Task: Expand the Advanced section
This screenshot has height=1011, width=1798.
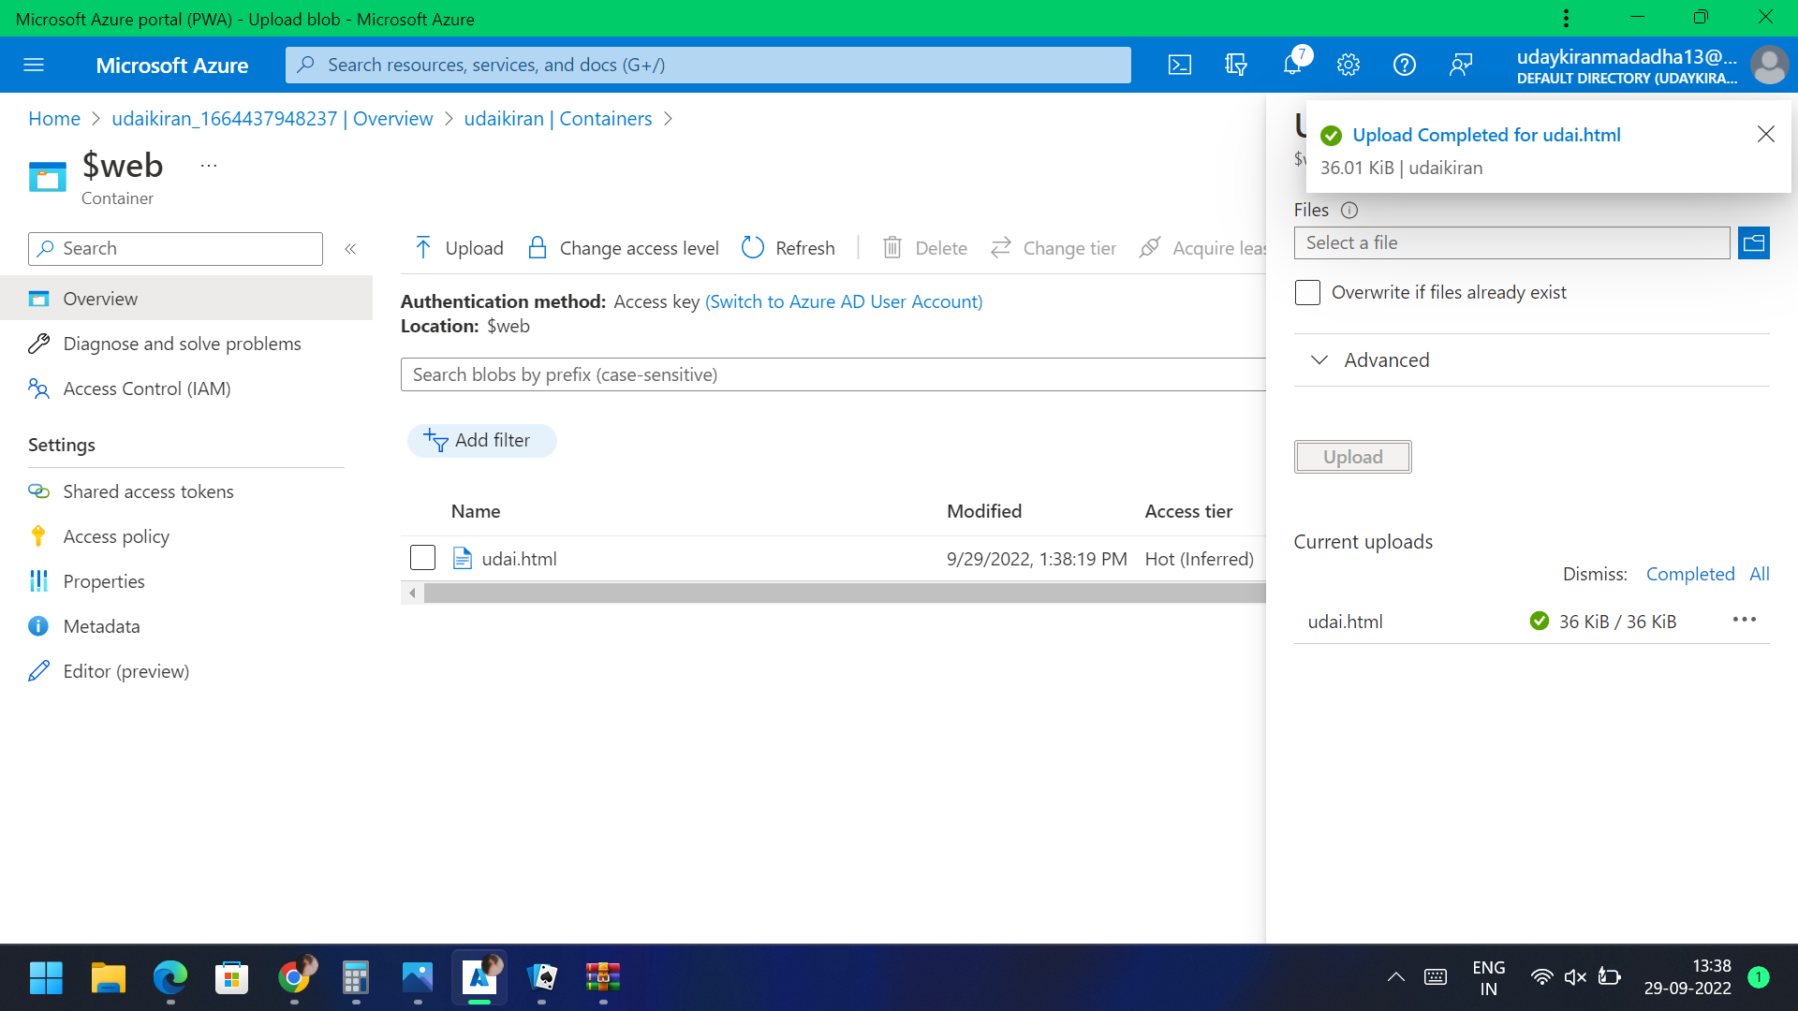Action: pyautogui.click(x=1386, y=360)
